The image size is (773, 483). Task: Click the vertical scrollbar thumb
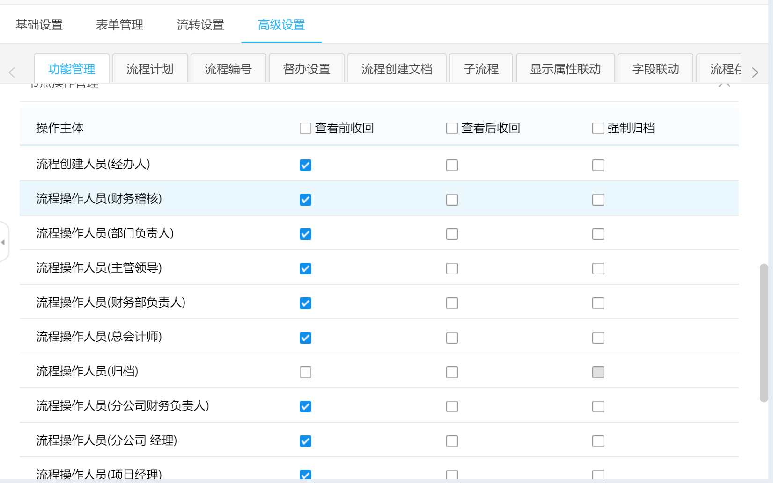coord(764,332)
